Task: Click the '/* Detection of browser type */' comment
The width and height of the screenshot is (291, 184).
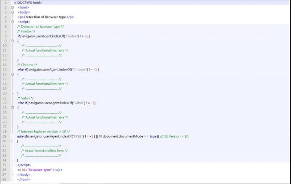Action: point(41,27)
